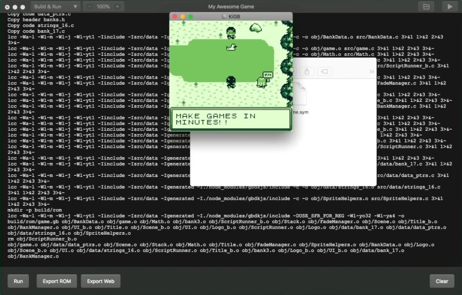Viewport: 462px width, 295px height.
Task: Reset zoom using the 100% label
Action: [103, 6]
